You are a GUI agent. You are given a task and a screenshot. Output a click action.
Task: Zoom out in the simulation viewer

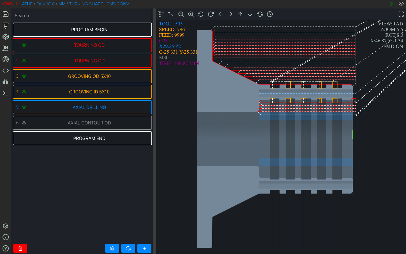pyautogui.click(x=181, y=14)
